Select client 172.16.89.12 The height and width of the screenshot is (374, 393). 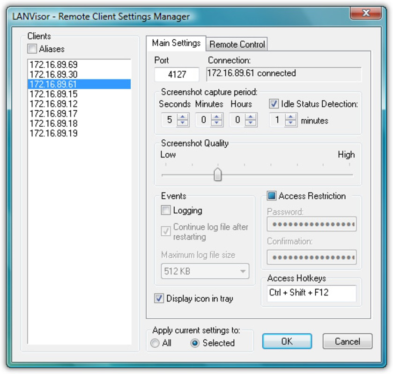(79, 104)
